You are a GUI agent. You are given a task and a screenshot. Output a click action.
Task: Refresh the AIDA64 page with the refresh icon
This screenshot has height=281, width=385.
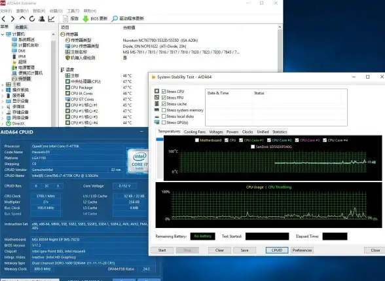click(32, 18)
